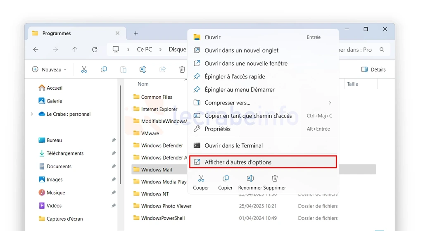
Task: Click the toolbar Delete trash icon
Action: pyautogui.click(x=182, y=69)
